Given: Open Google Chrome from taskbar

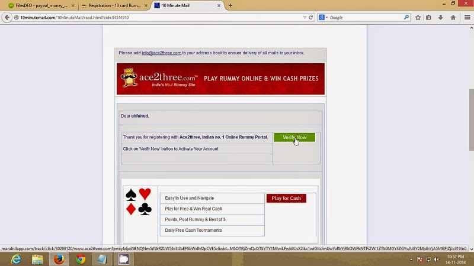Looking at the screenshot, I should (x=81, y=259).
